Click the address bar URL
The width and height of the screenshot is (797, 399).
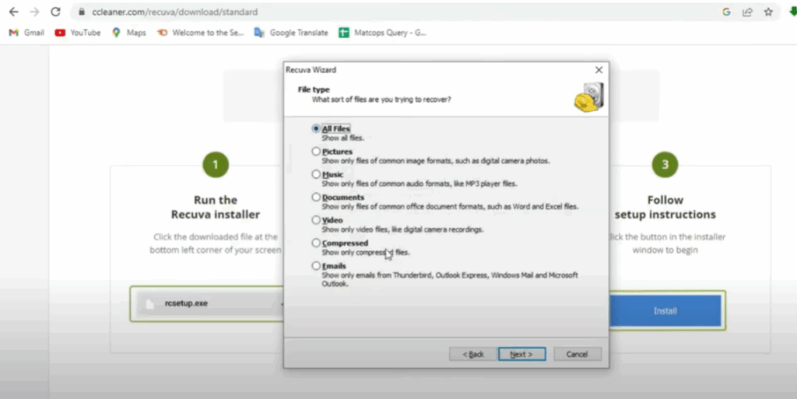[x=175, y=12]
